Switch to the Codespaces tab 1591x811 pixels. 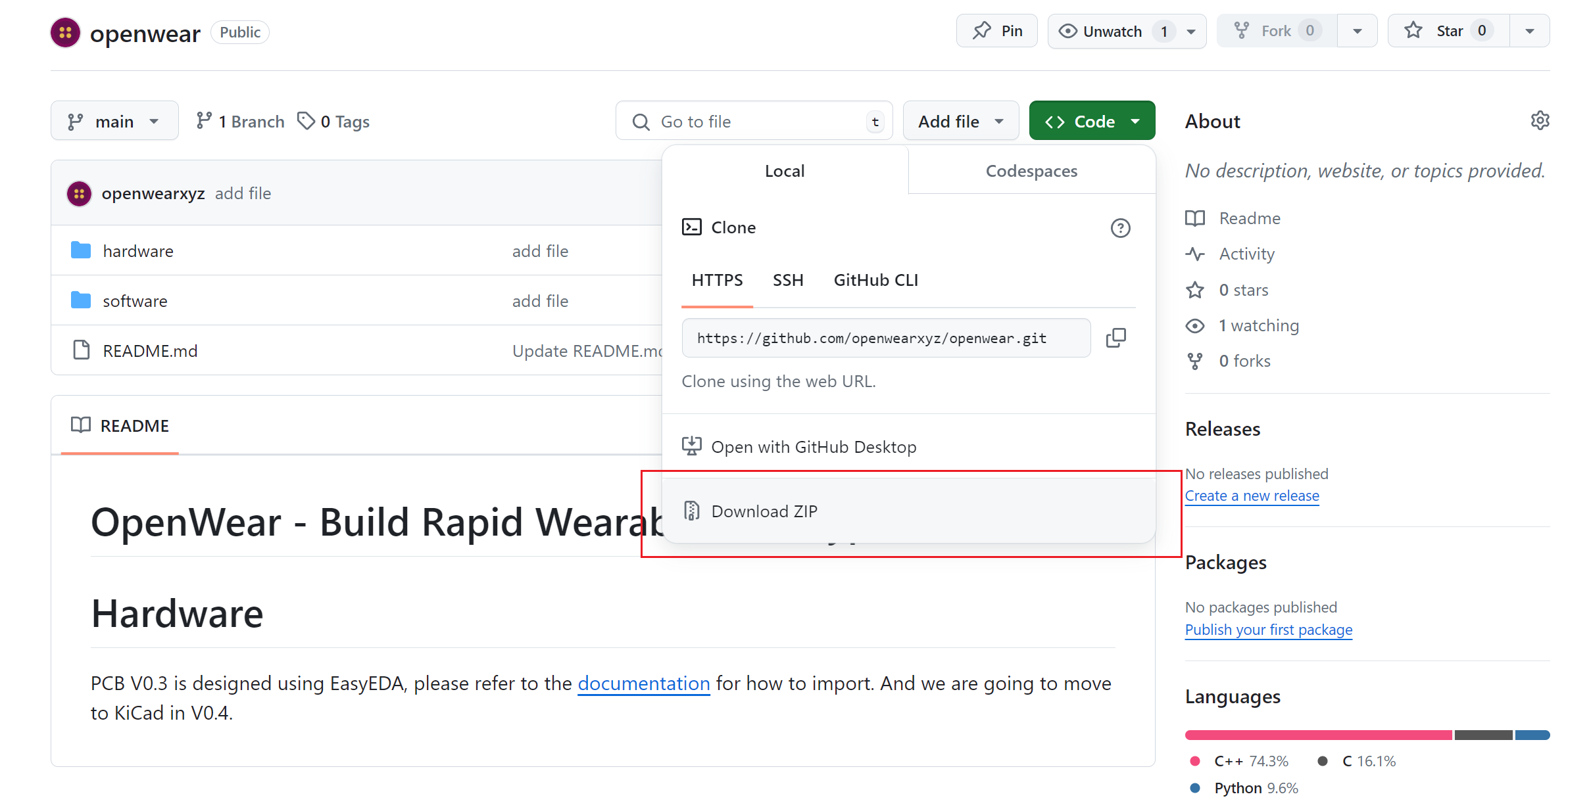pyautogui.click(x=1031, y=171)
